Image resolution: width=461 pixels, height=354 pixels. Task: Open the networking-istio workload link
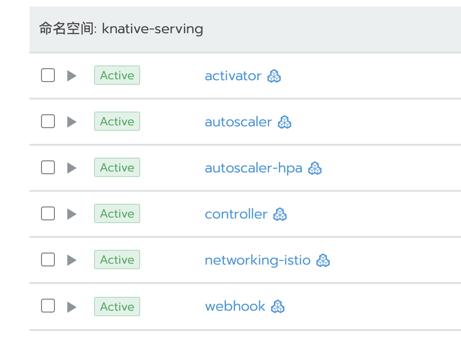pos(258,260)
